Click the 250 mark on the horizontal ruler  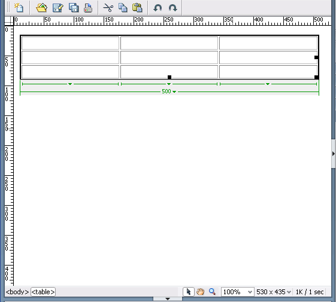pos(169,20)
